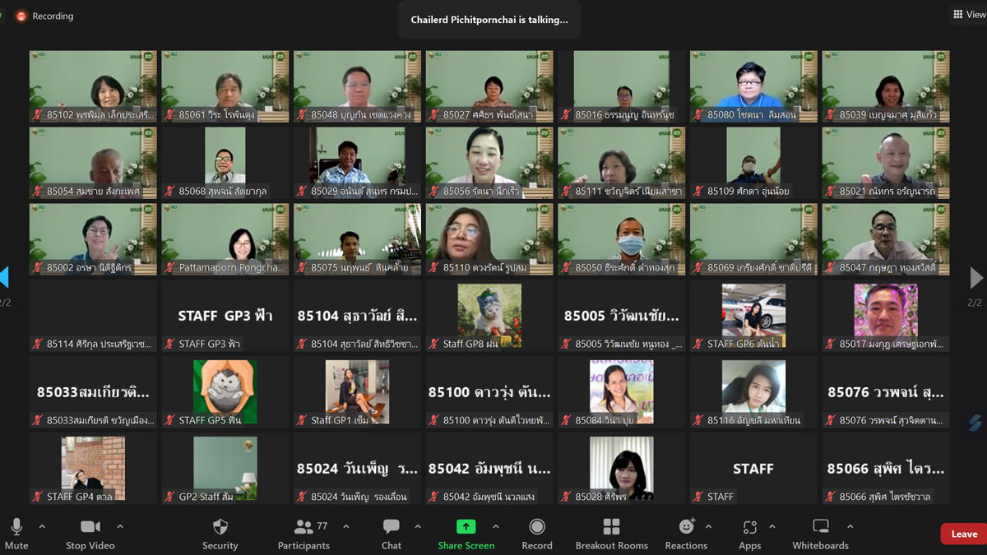Expand video options arrow beside Stop Video
Screen dimensions: 987x555
[x=120, y=526]
